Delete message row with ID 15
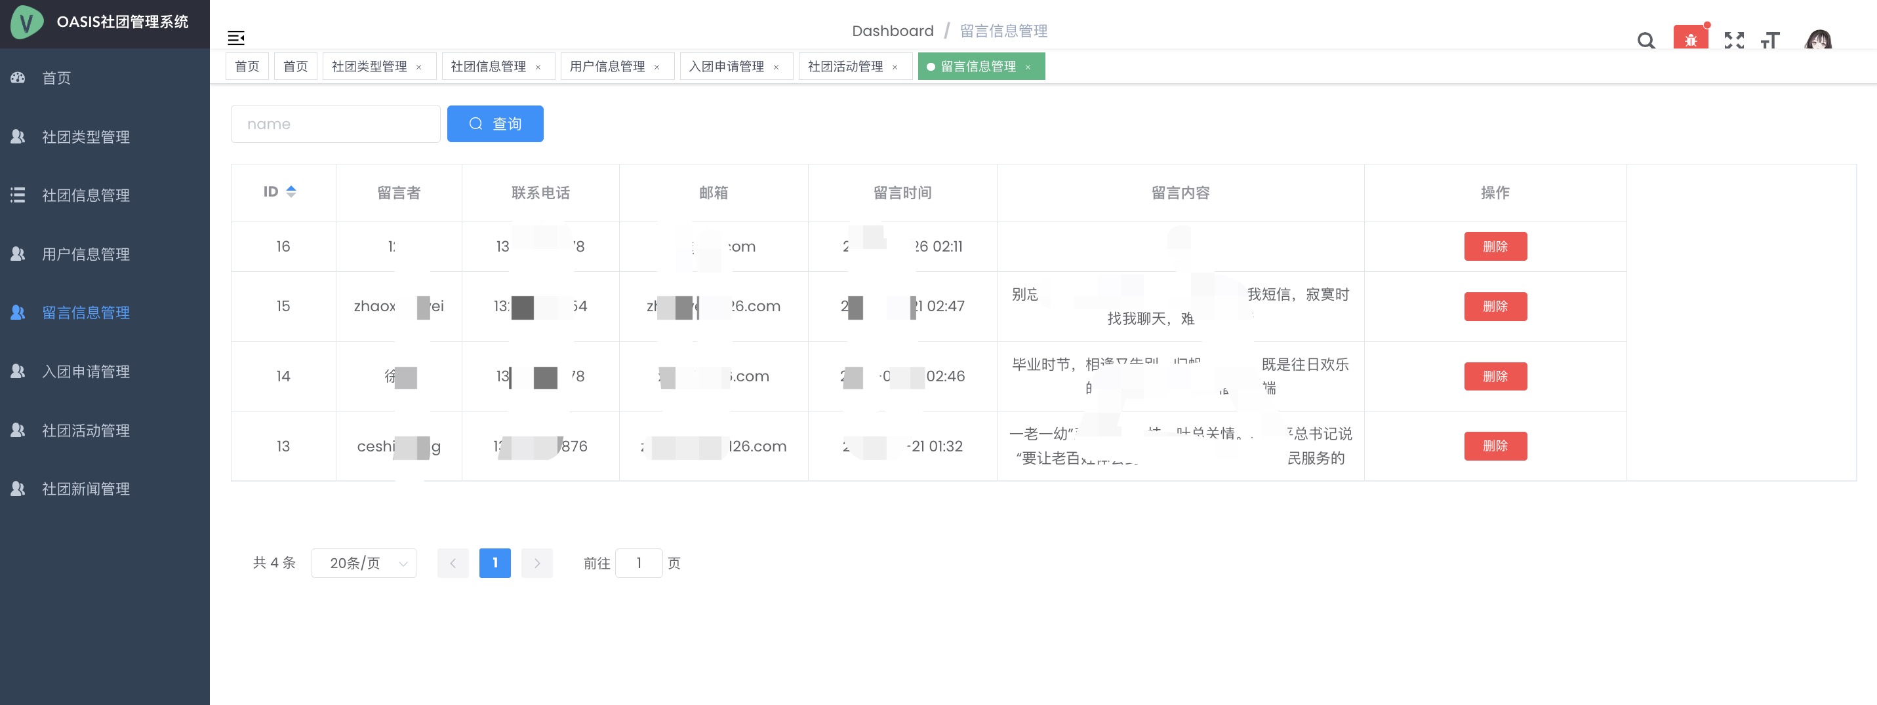The height and width of the screenshot is (705, 1877). tap(1495, 307)
